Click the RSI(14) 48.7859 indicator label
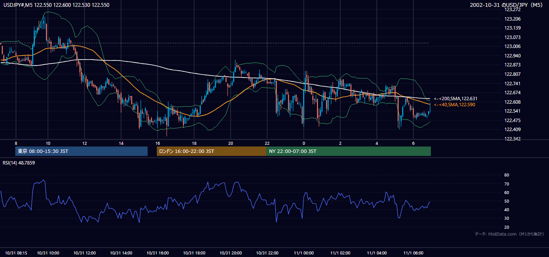The image size is (549, 257). tap(19, 163)
